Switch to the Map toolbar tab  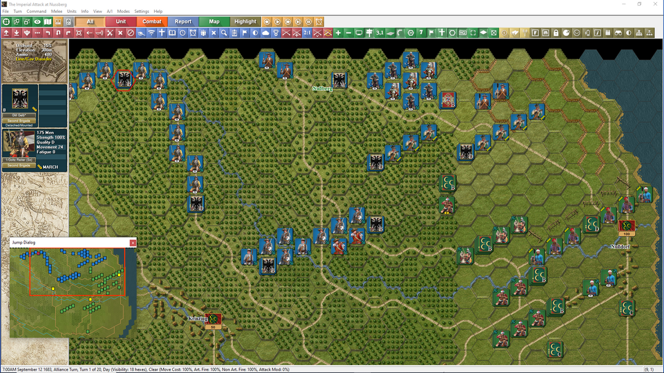(x=215, y=21)
